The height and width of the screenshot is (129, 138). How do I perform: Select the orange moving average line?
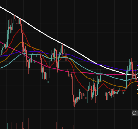click(x=81, y=72)
